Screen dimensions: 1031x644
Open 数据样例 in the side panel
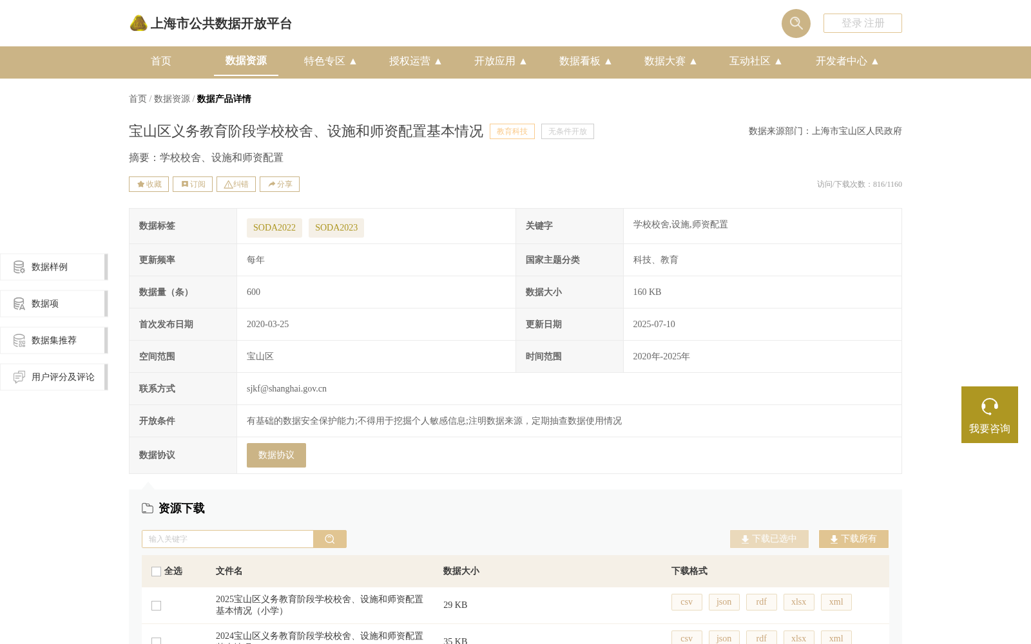tap(53, 267)
